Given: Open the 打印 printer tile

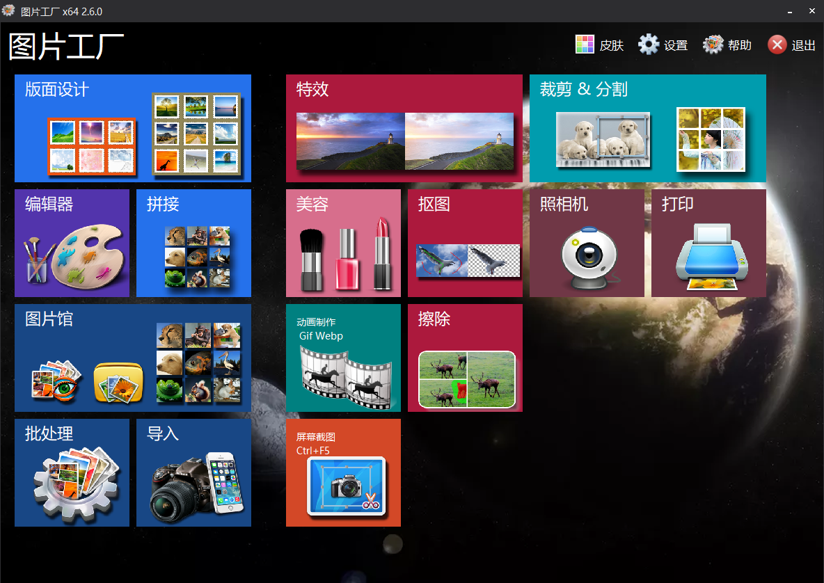Looking at the screenshot, I should (708, 243).
